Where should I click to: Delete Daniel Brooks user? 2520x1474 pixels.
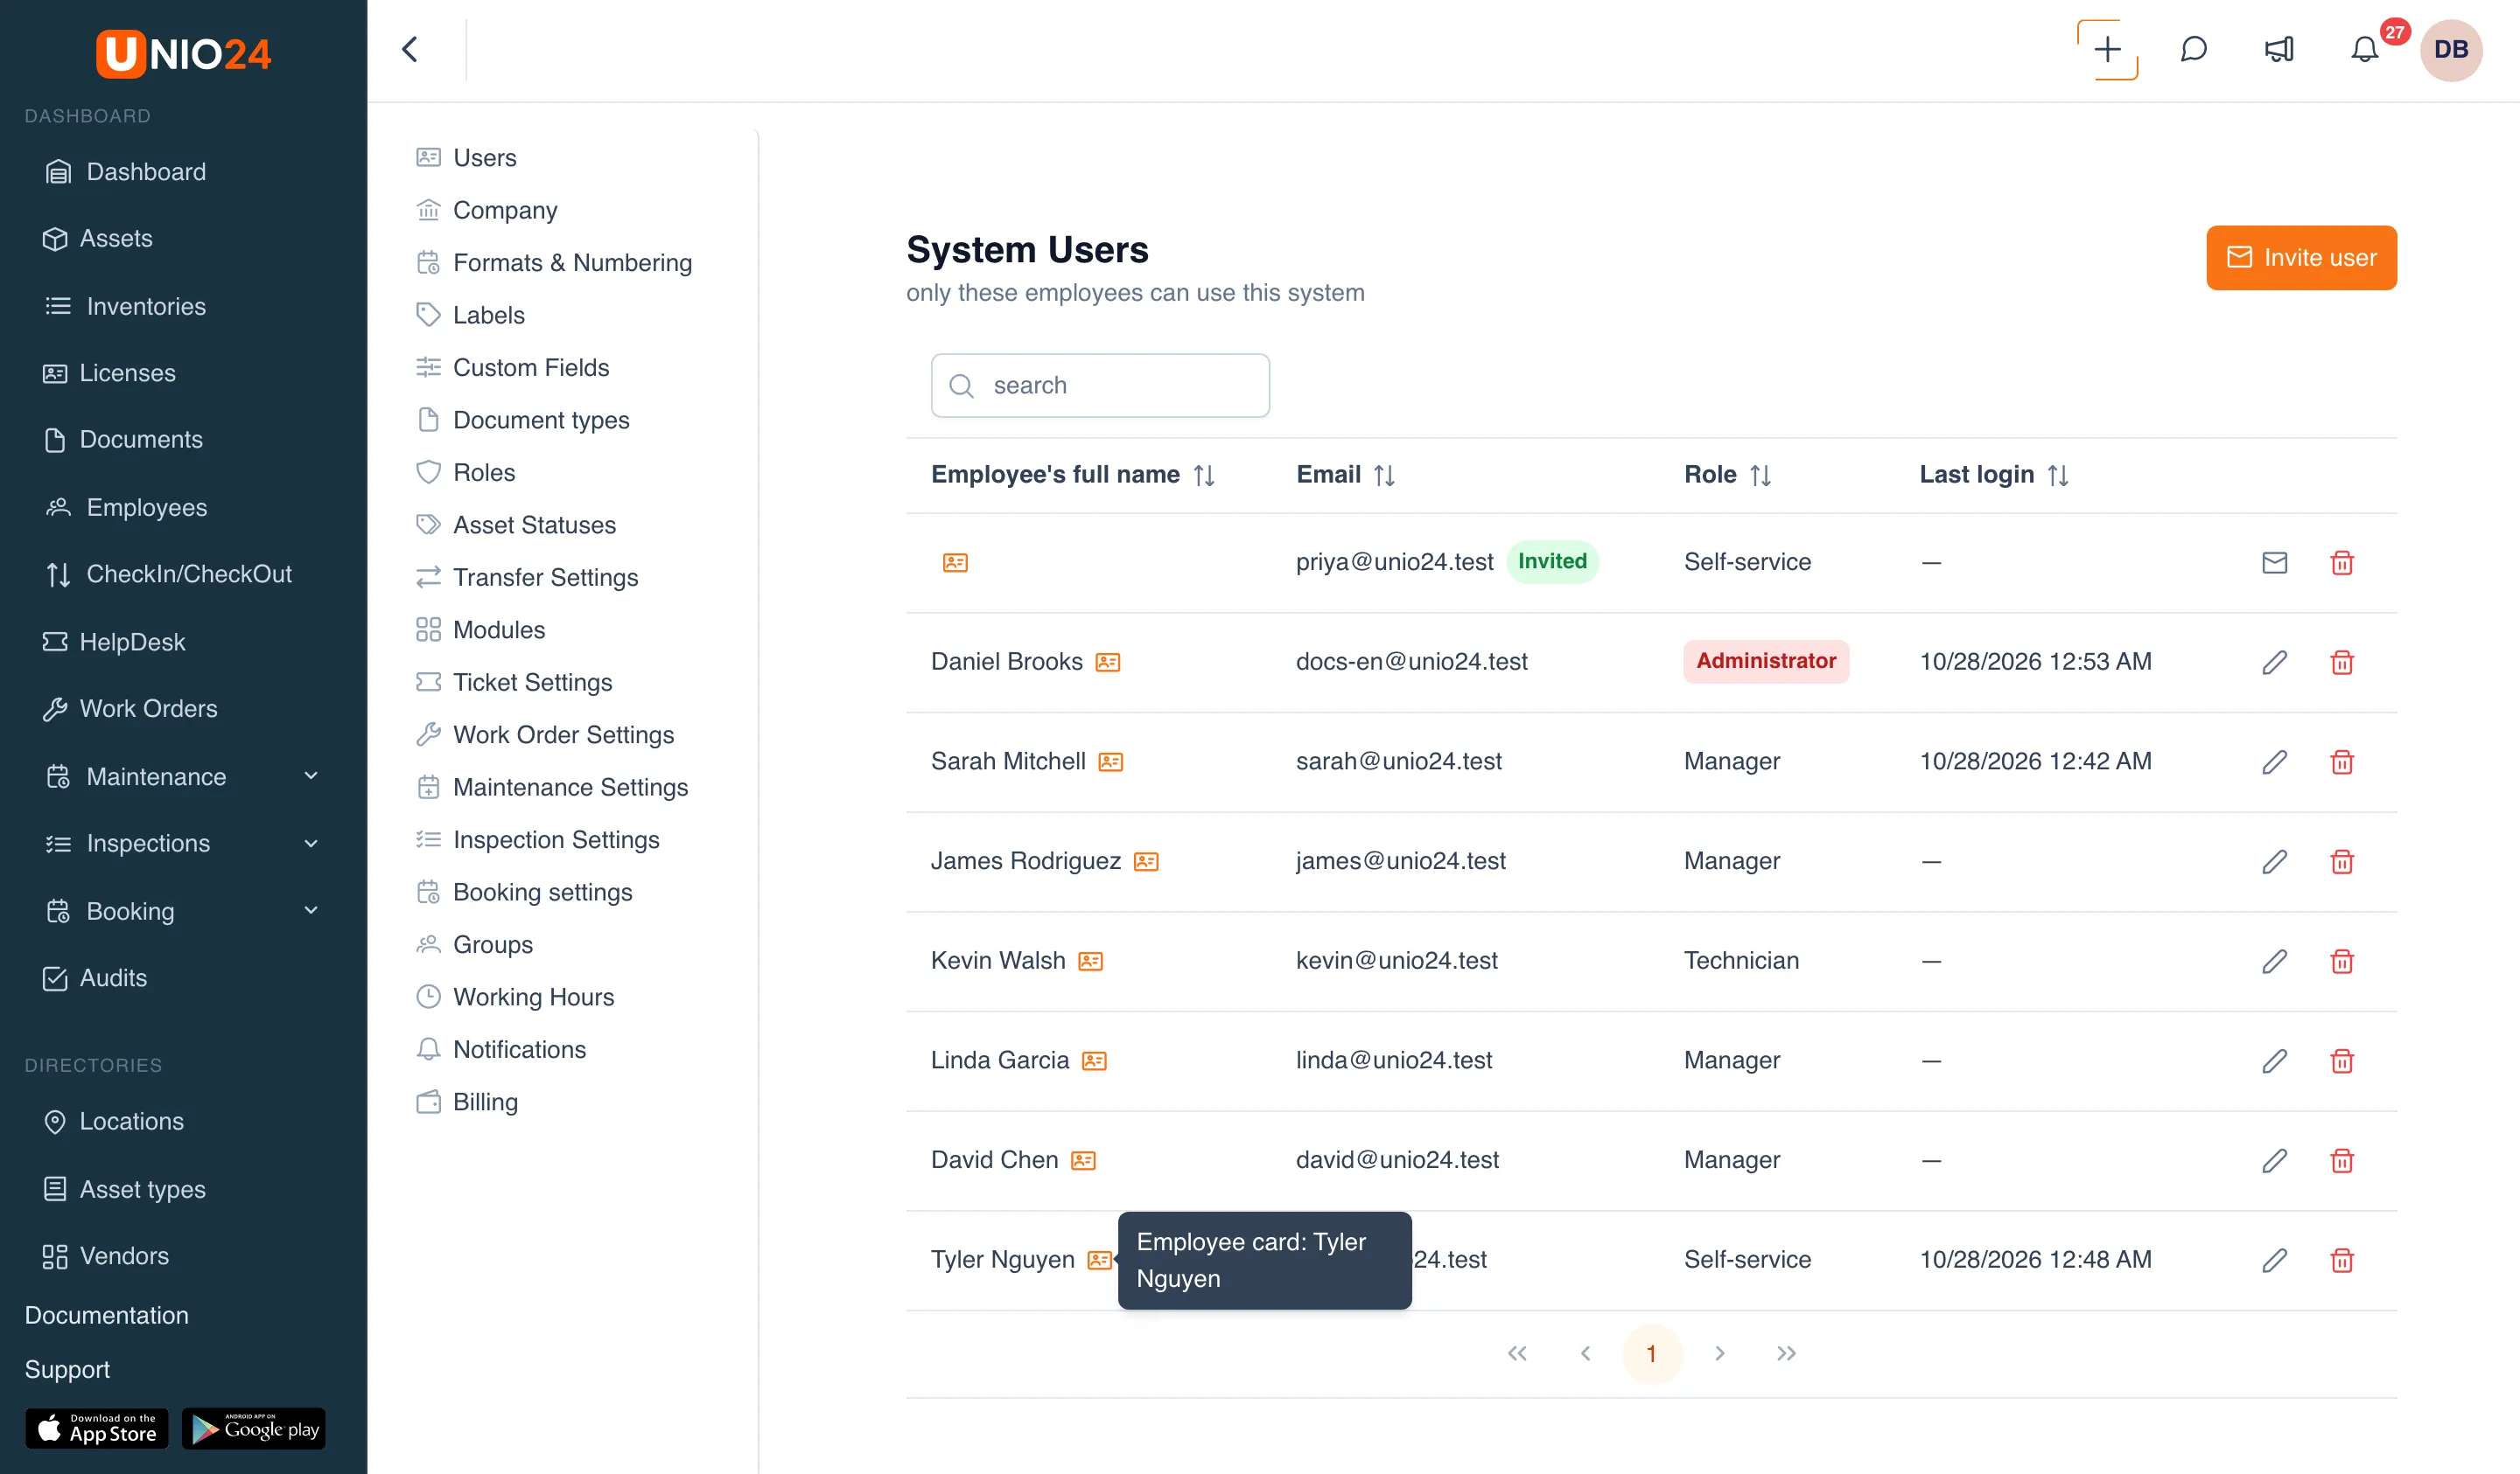[2342, 662]
